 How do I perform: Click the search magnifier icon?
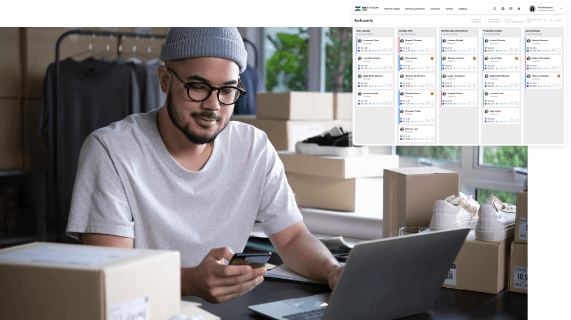495,8
